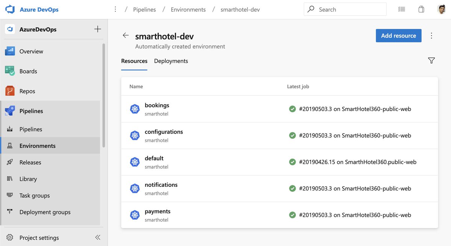Image resolution: width=451 pixels, height=246 pixels.
Task: Open the more options menu beside Add resource
Action: [431, 35]
